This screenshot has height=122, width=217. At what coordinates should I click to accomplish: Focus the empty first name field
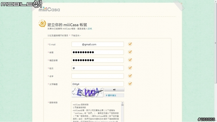pos(98,76)
